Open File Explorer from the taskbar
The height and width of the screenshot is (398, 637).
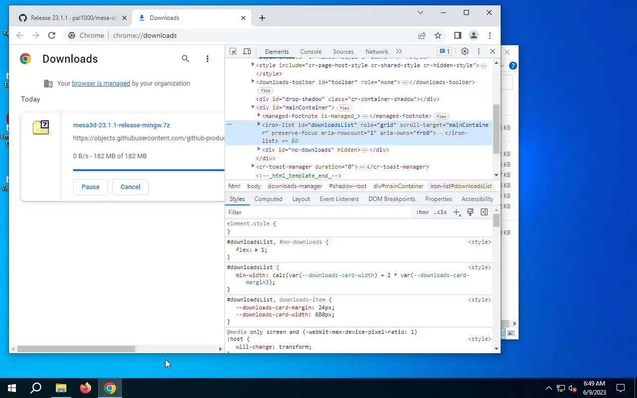pos(61,388)
